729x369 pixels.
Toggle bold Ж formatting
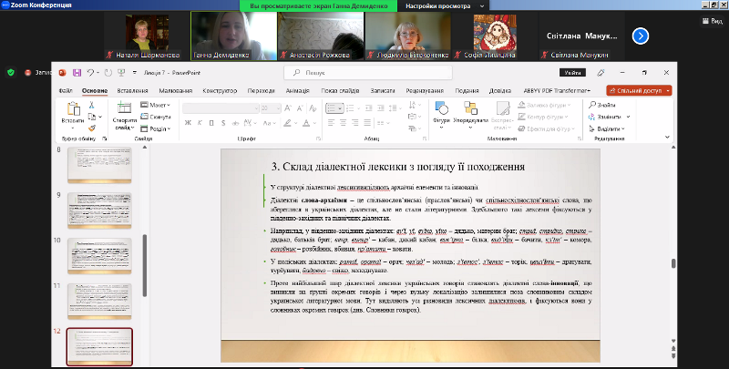tap(187, 123)
